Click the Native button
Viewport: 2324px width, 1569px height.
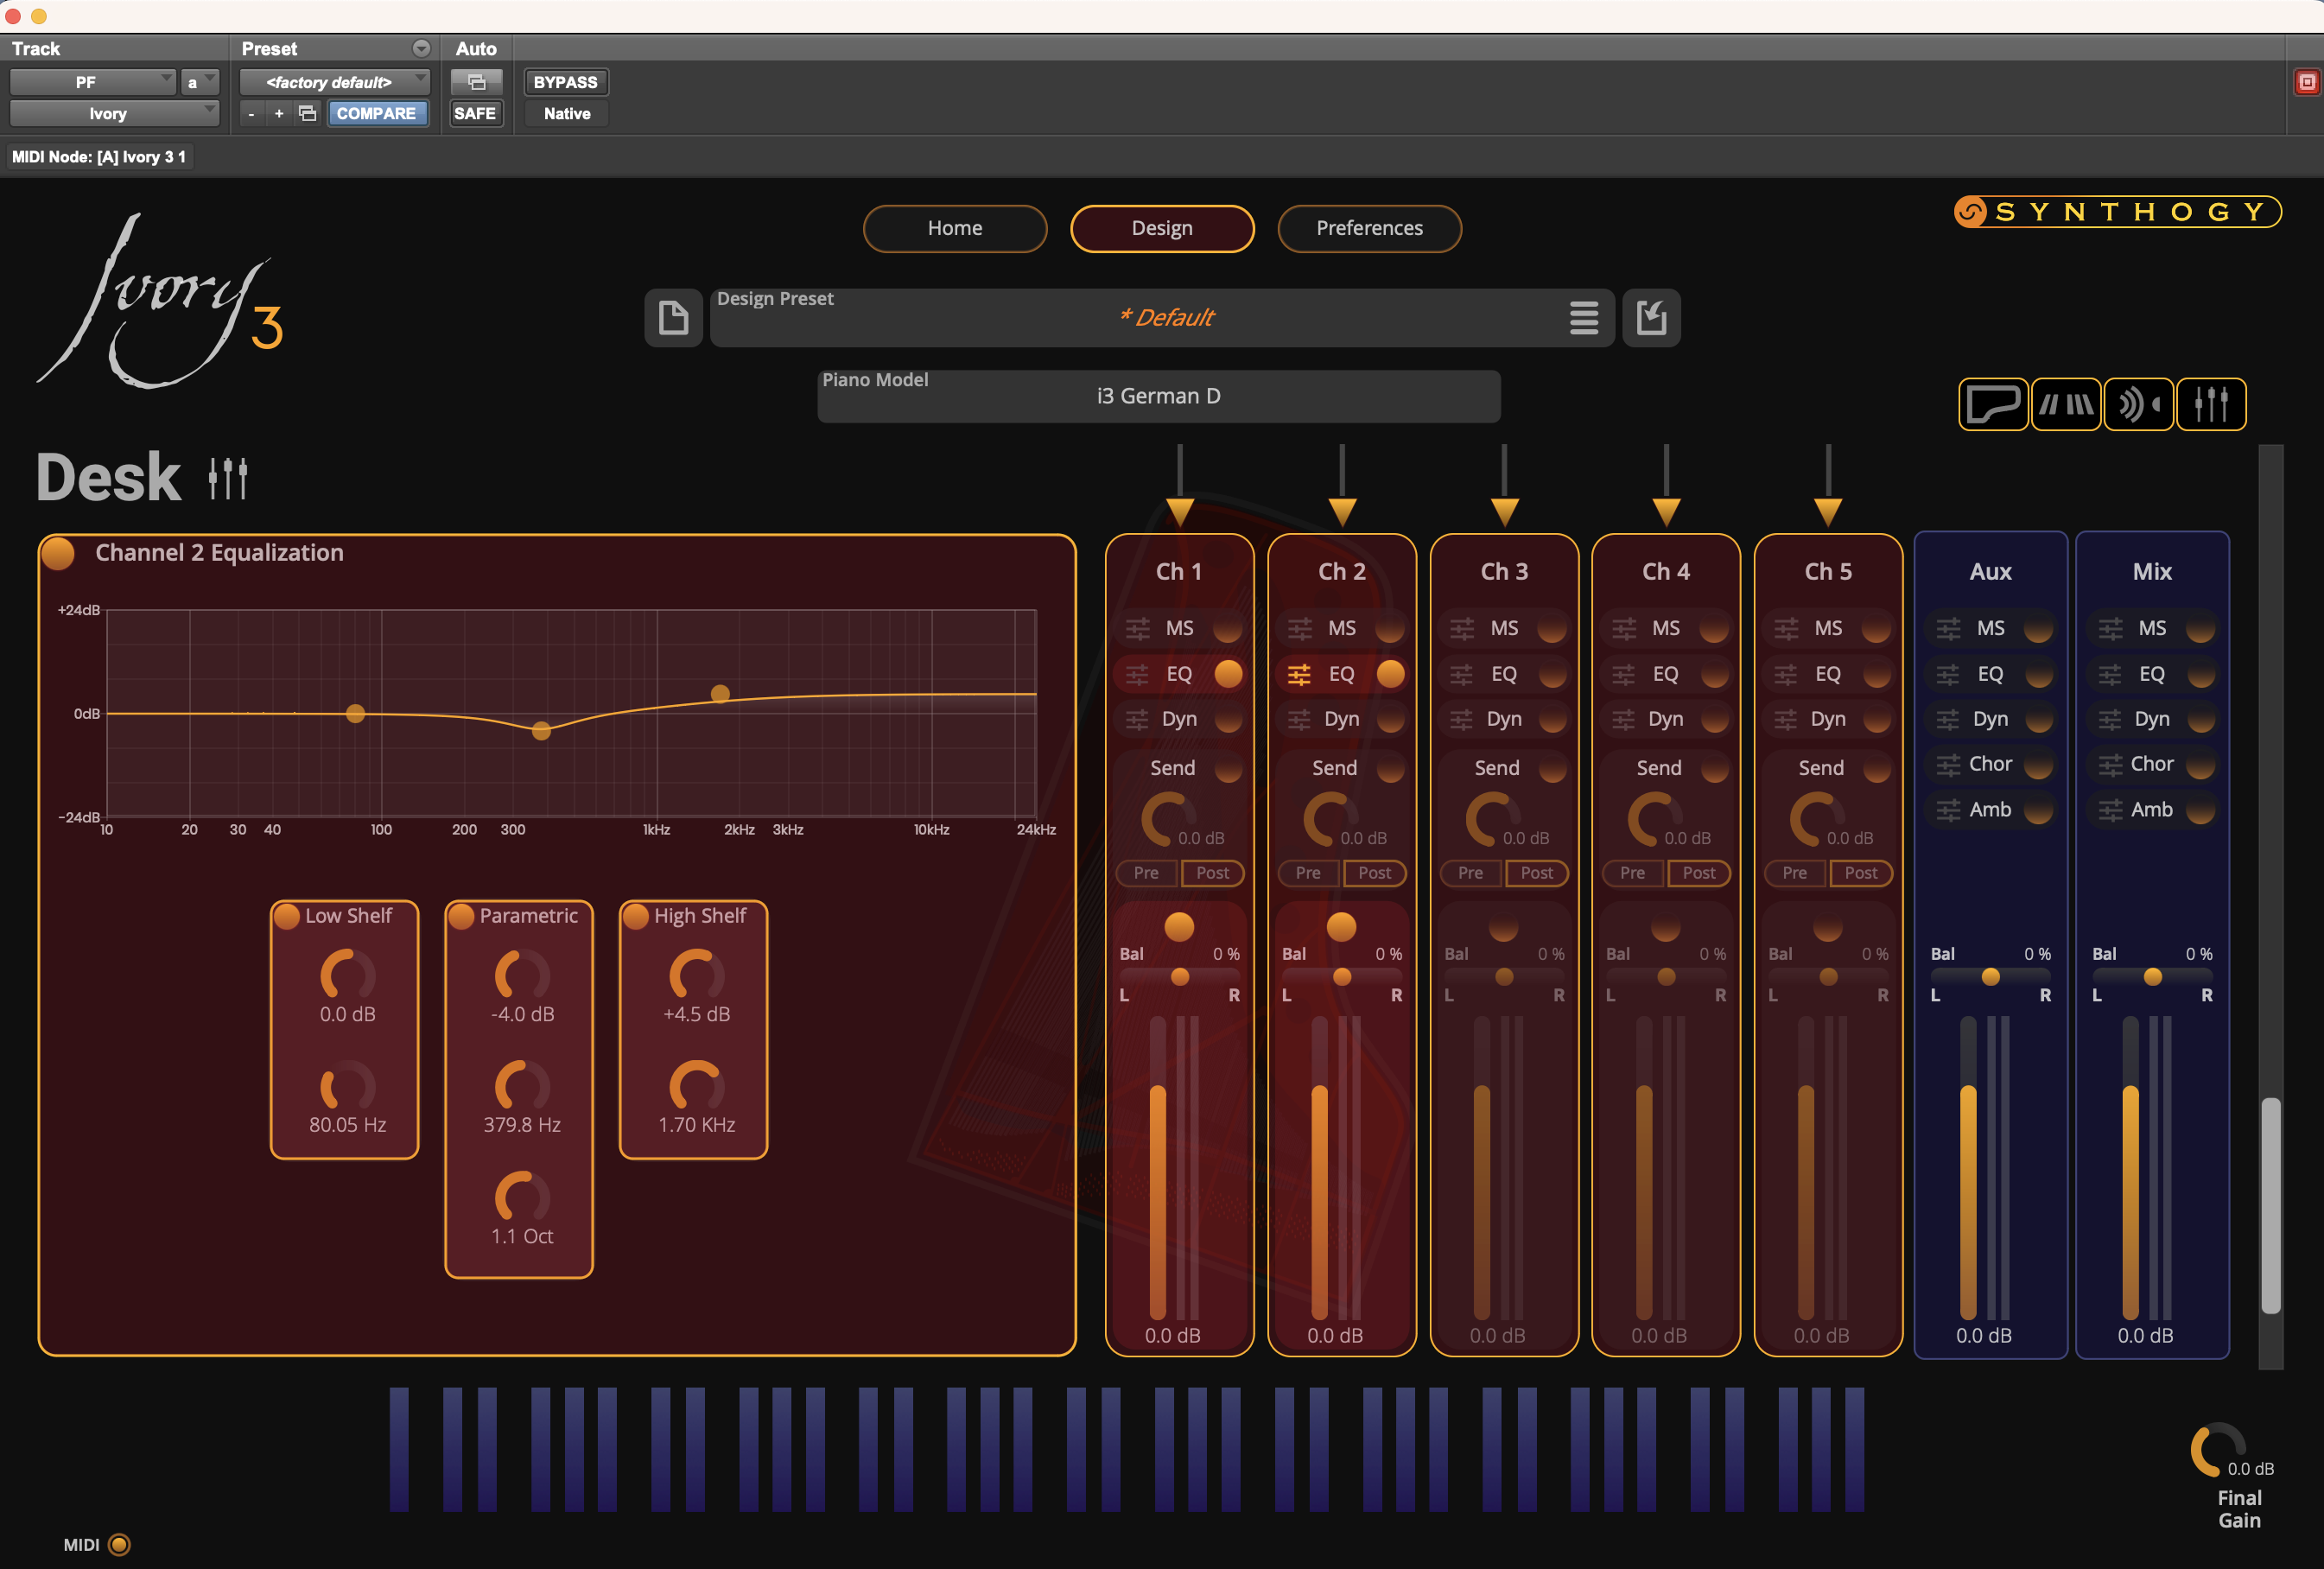567,113
